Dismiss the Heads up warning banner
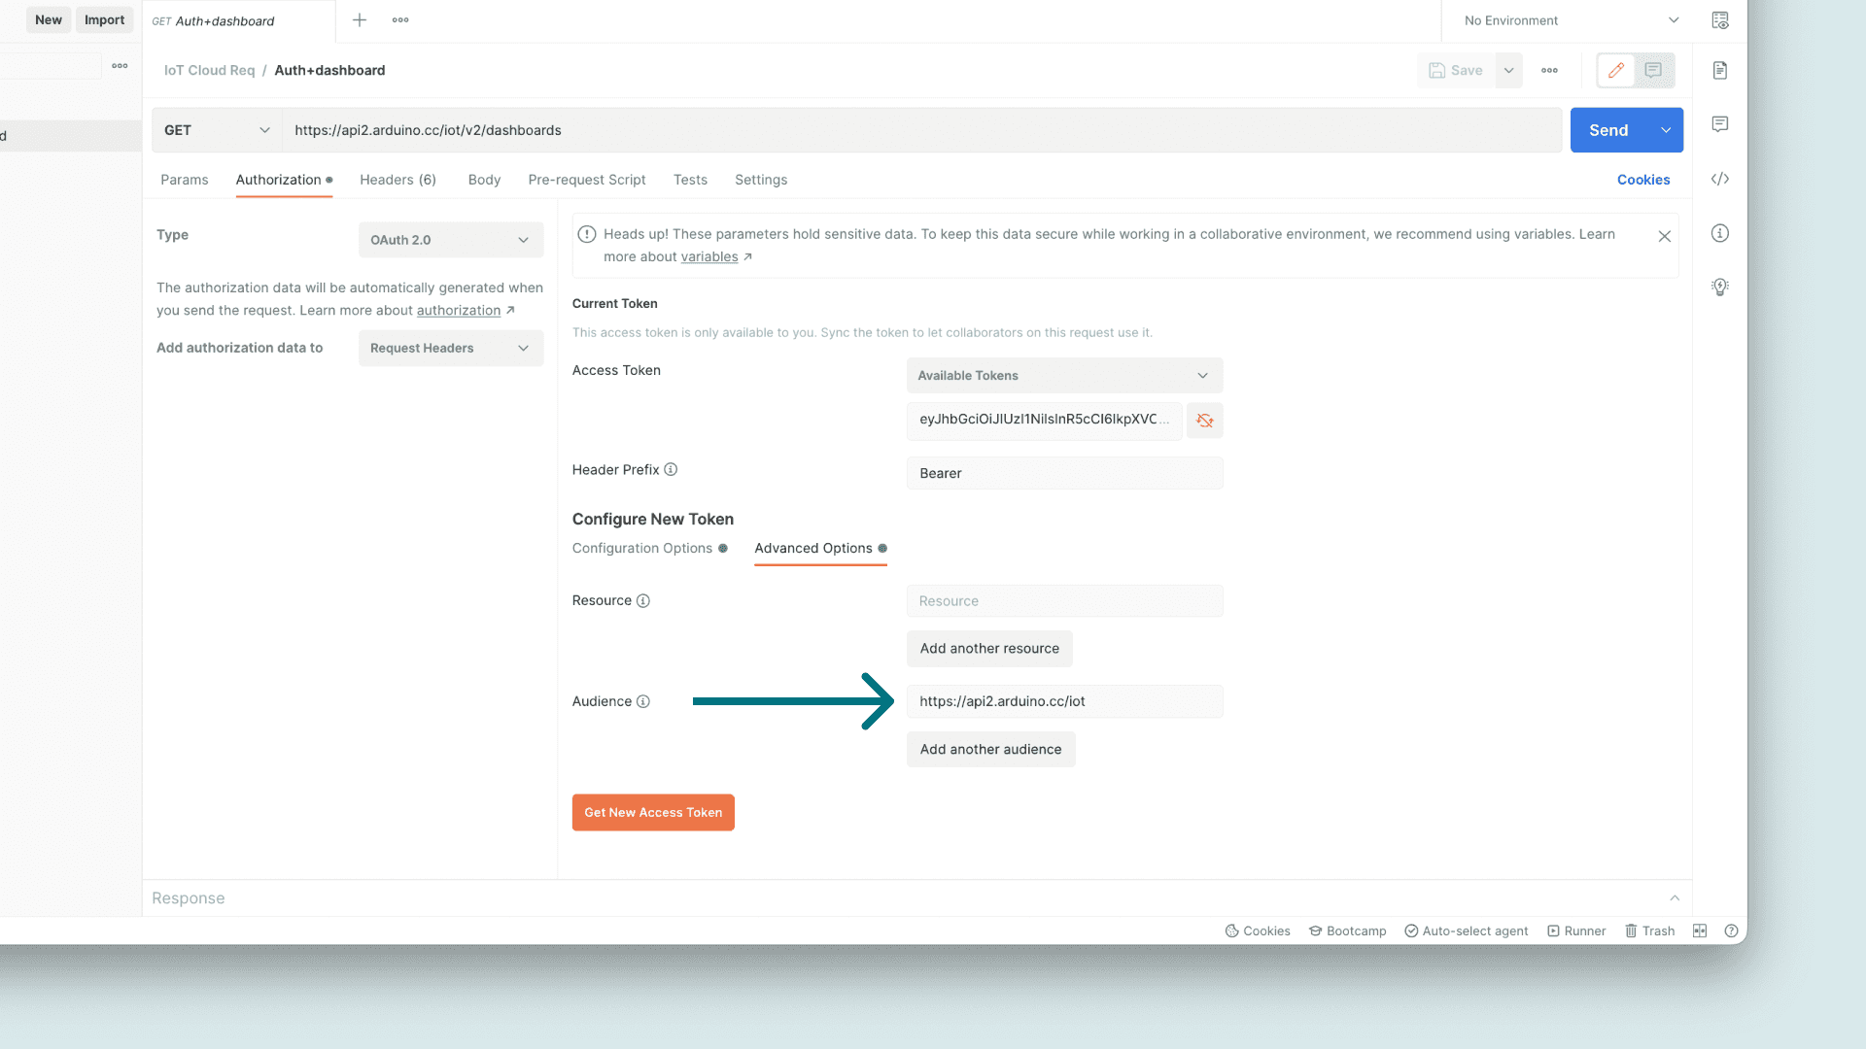The image size is (1866, 1049). pos(1664,236)
